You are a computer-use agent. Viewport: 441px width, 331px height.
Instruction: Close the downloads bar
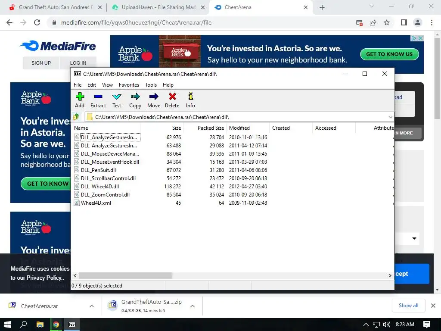tap(433, 306)
